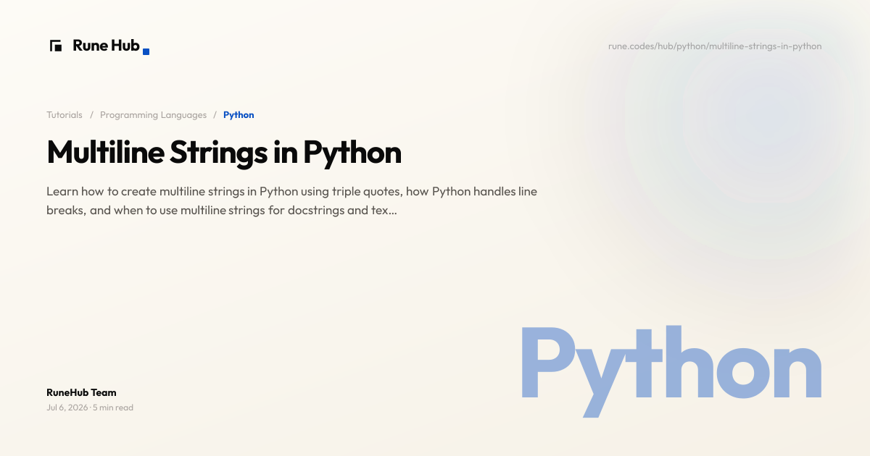Click the Rune Hub brand name
This screenshot has height=456, width=870.
coord(107,46)
